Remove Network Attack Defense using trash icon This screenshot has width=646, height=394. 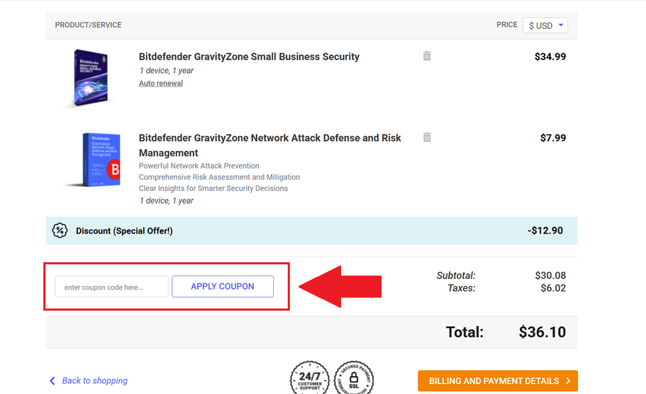(426, 137)
